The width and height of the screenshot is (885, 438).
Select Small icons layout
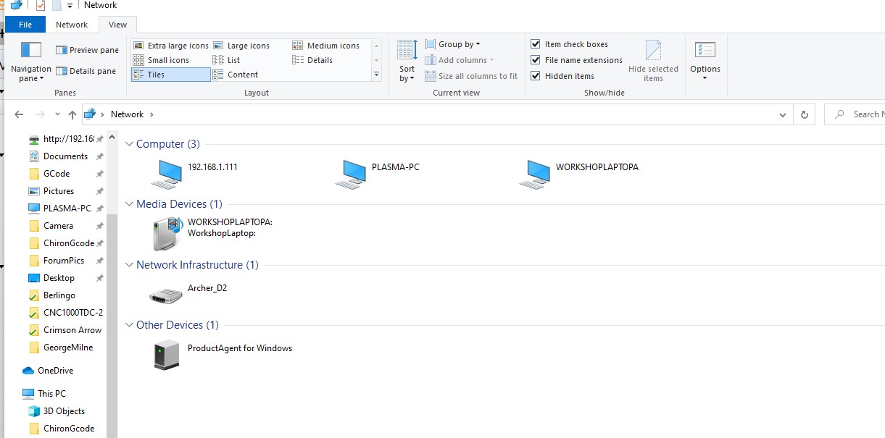point(161,60)
